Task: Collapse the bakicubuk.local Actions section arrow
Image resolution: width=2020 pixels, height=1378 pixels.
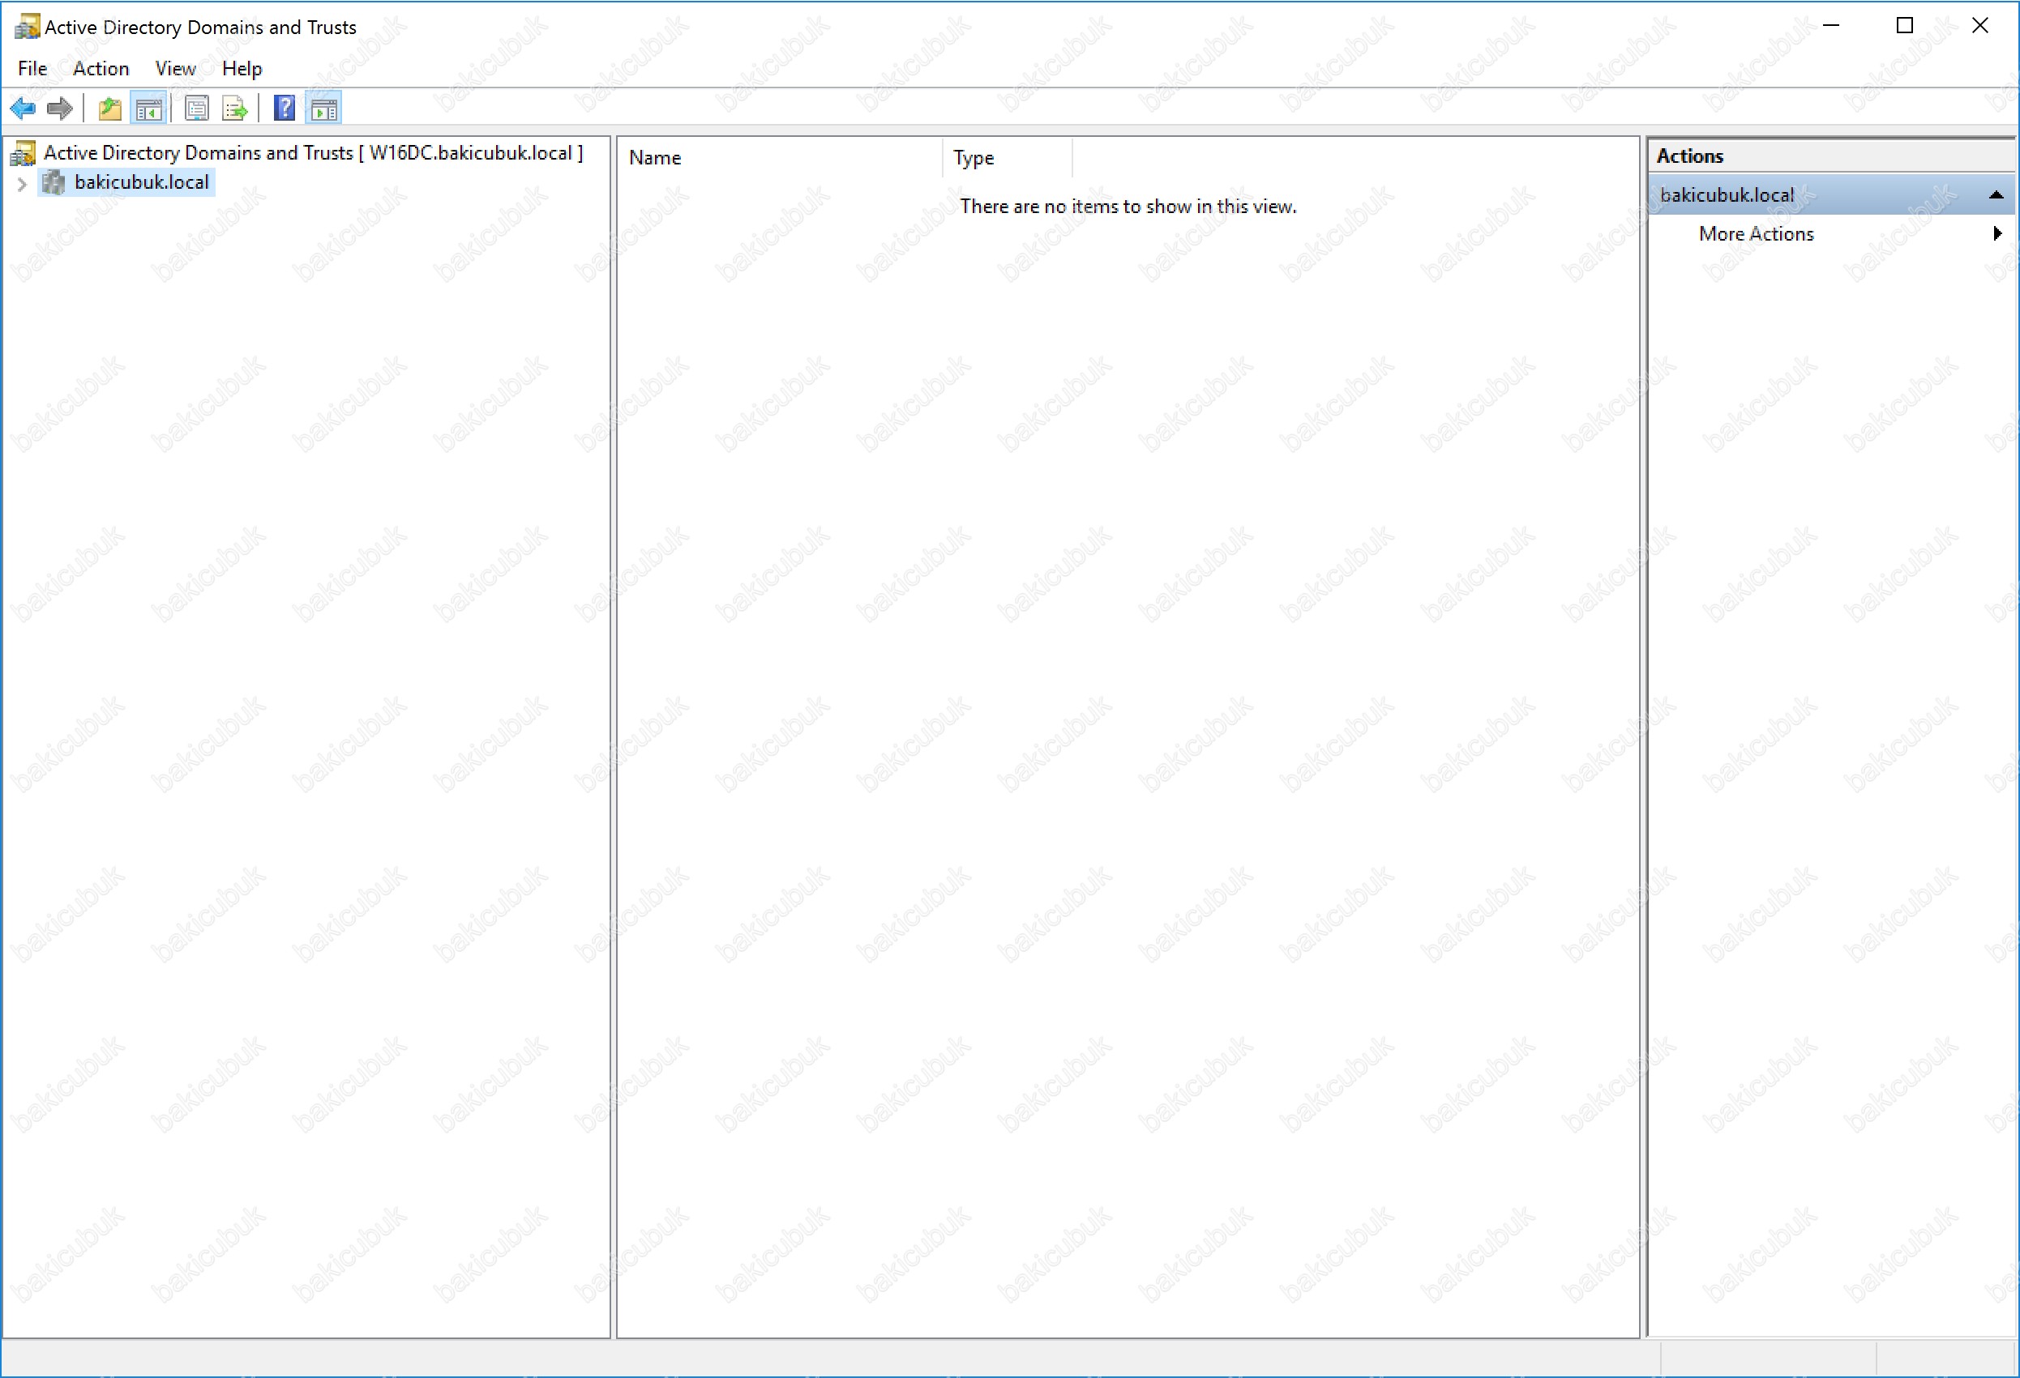Action: 1996,195
